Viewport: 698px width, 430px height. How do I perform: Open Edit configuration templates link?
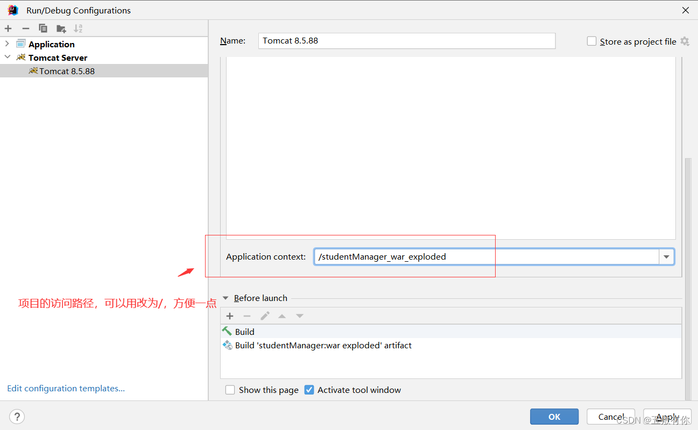pyautogui.click(x=66, y=388)
